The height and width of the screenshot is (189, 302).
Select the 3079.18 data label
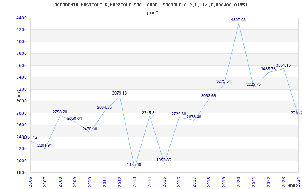pyautogui.click(x=119, y=93)
